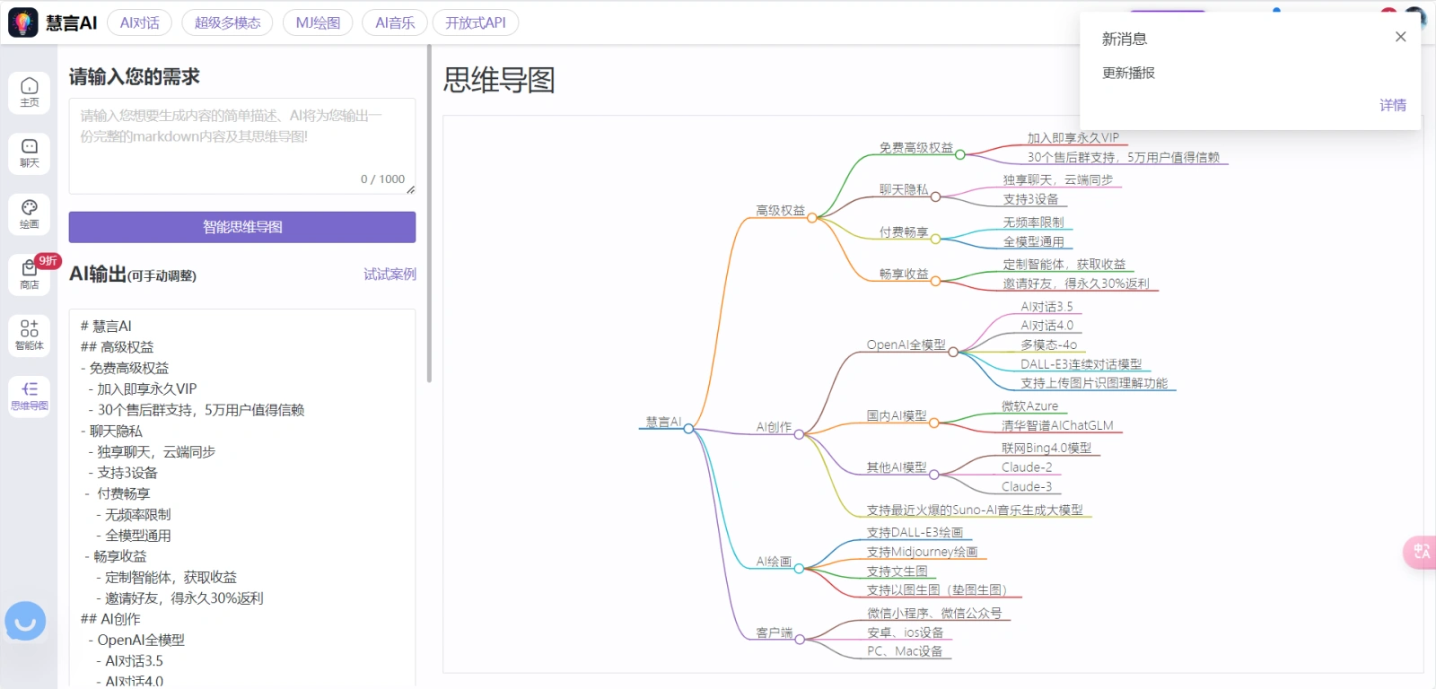
Task: Select the 思维导图 mind map sidebar icon
Action: pyautogui.click(x=30, y=396)
